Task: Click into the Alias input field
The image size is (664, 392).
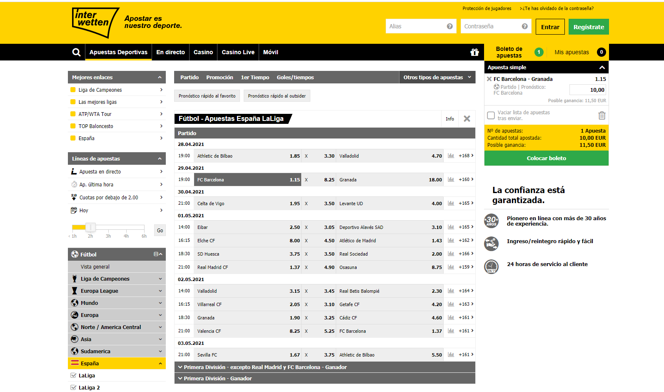Action: pos(421,26)
